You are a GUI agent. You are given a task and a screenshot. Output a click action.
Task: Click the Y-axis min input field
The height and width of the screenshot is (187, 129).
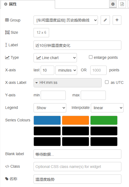[53, 95]
